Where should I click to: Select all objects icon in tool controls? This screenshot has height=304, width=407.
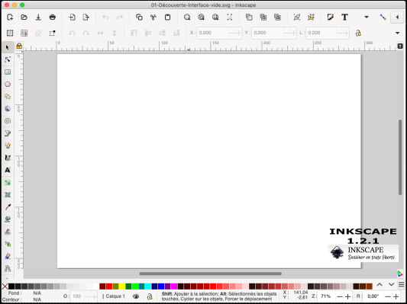click(x=10, y=34)
